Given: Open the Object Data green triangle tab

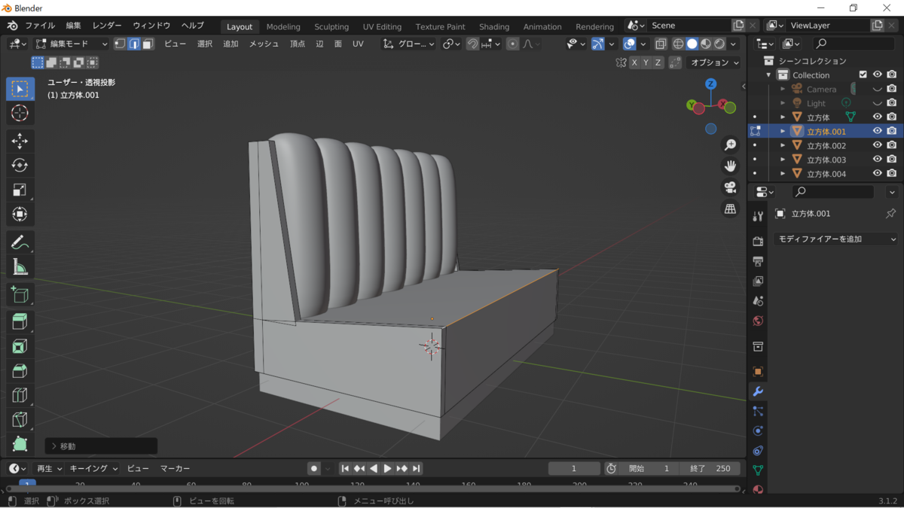Looking at the screenshot, I should 758,470.
